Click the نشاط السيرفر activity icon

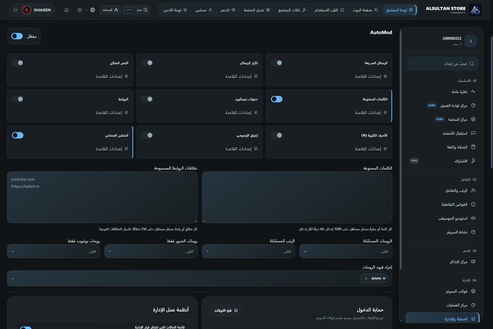473,232
